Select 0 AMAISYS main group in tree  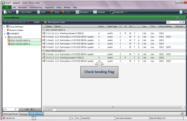(13, 34)
